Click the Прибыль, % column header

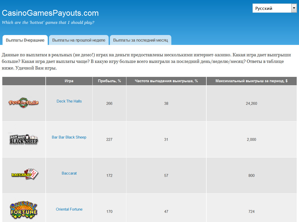(109, 81)
